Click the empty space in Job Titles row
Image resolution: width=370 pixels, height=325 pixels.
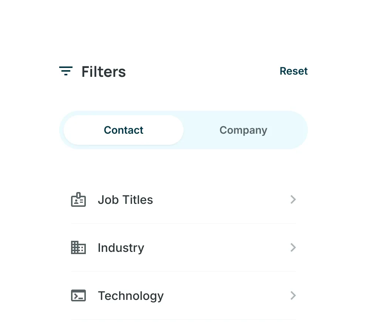(x=221, y=200)
